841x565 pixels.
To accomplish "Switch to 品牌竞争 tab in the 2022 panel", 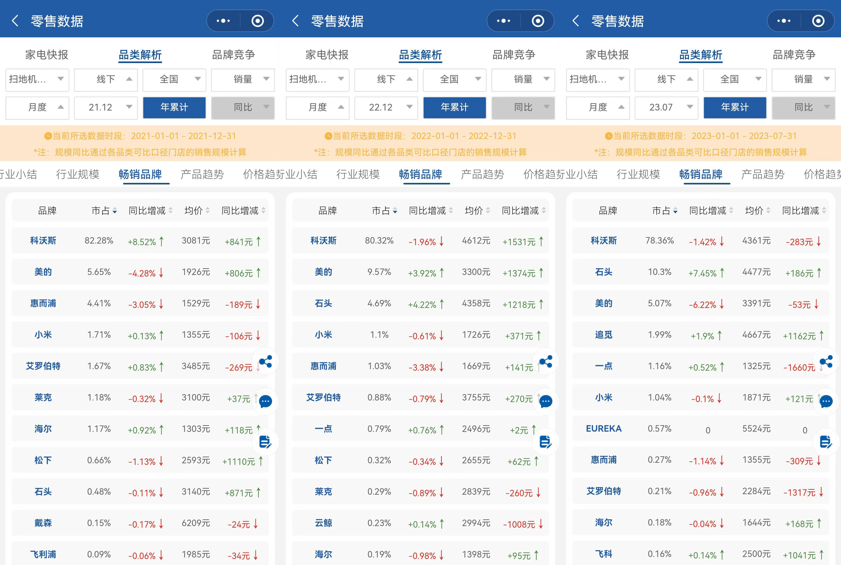I will coord(514,55).
